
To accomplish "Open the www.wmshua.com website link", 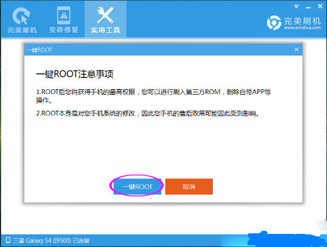I will click(x=302, y=28).
